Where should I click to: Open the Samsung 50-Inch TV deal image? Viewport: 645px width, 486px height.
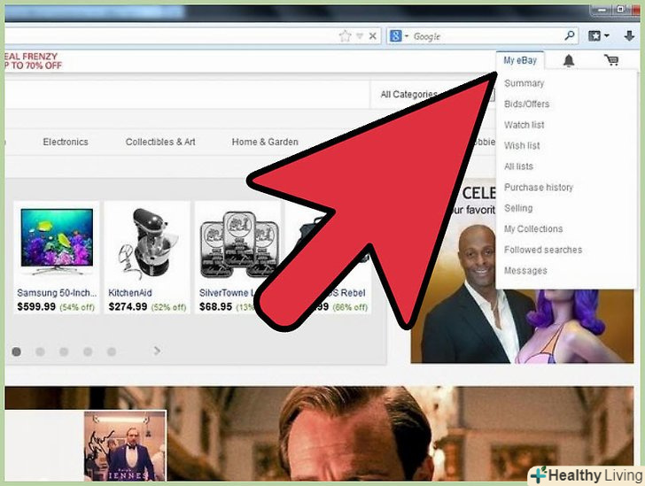click(57, 243)
